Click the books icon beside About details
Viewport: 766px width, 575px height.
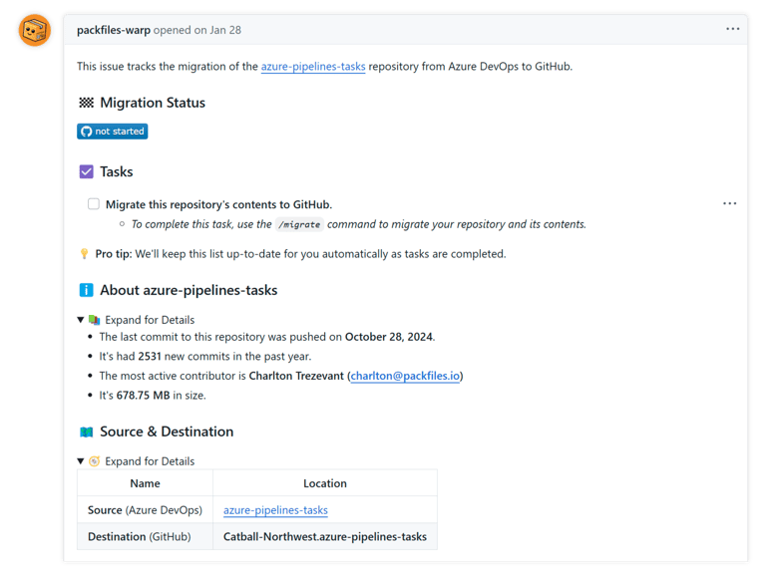coord(95,320)
